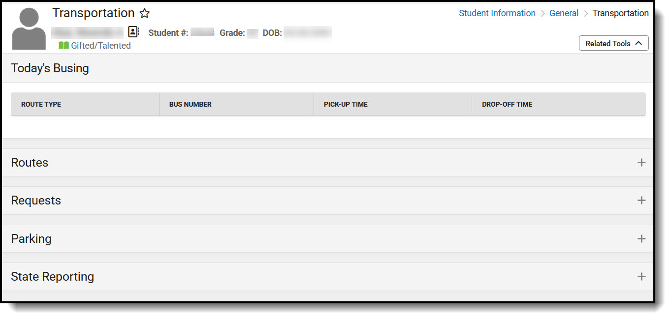The height and width of the screenshot is (320, 672).
Task: Expand the State Reporting section
Action: tap(641, 276)
